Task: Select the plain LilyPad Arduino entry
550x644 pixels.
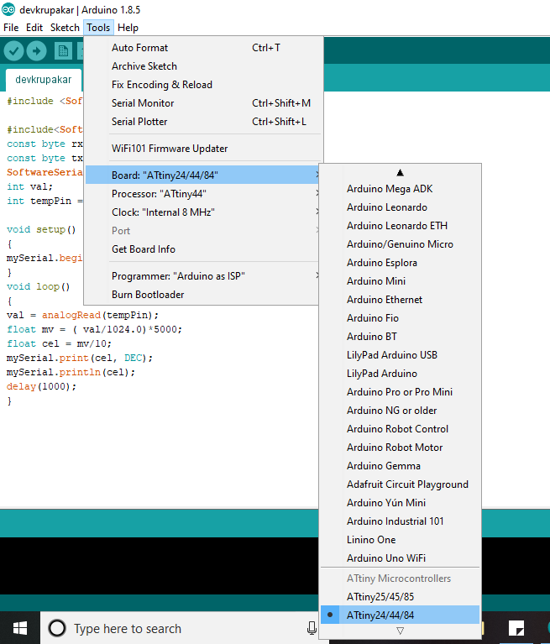Action: tap(400, 374)
